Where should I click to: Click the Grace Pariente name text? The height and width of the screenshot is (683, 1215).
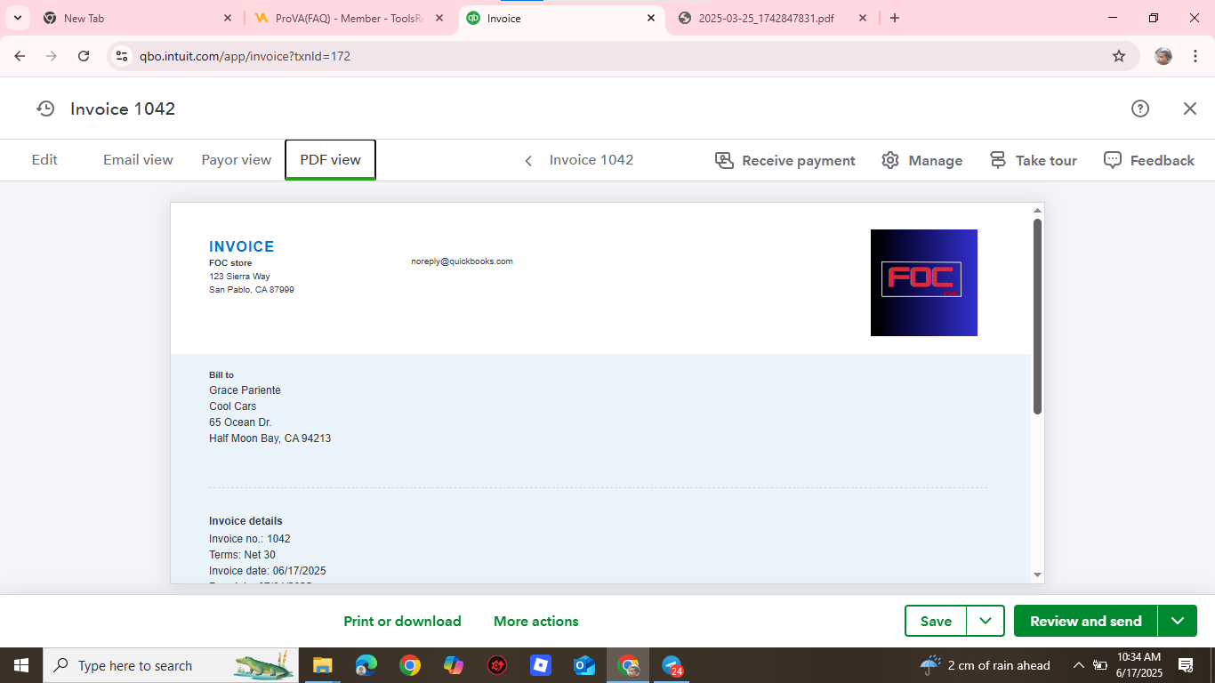pos(245,390)
